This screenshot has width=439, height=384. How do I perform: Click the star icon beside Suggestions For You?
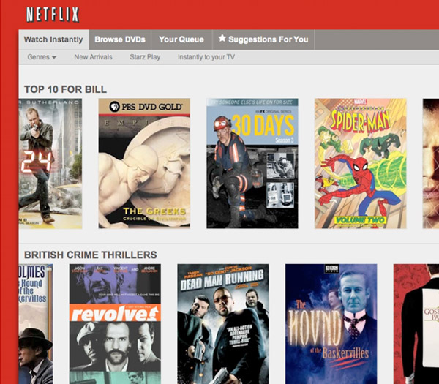click(222, 38)
